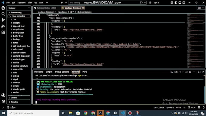Screen dimensions: 206x116
Task: Customize layout icon in title bar
Action: click(172, 3)
